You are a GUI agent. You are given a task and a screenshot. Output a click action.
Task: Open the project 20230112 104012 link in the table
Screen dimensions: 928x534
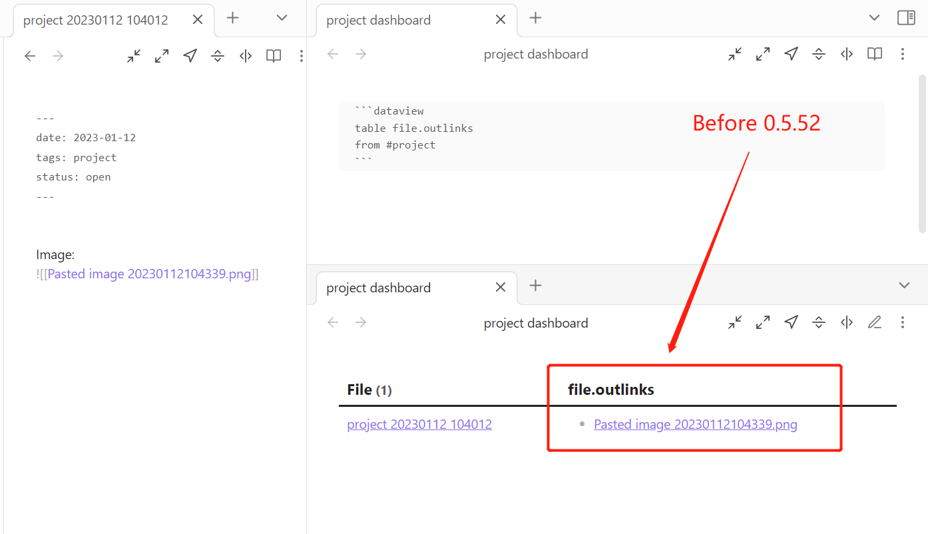tap(419, 424)
